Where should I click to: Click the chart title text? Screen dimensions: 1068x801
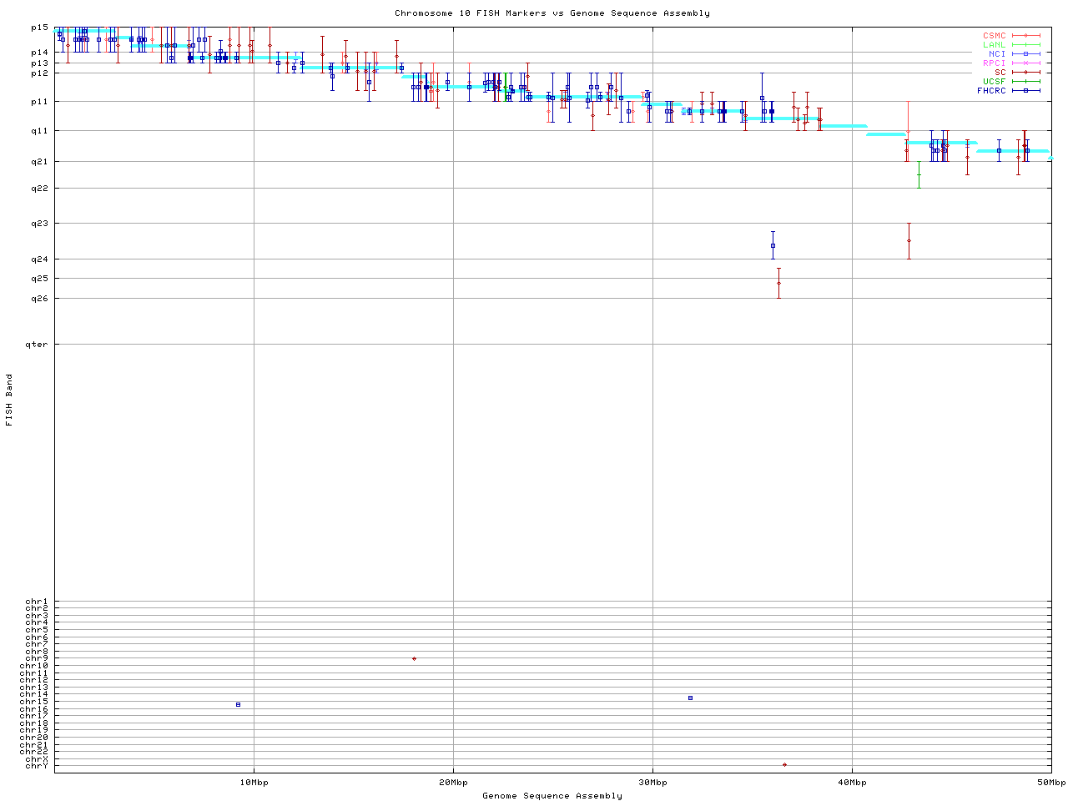(552, 13)
